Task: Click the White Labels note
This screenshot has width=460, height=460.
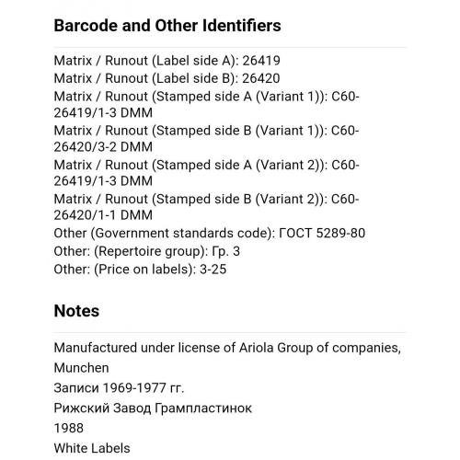Action: click(x=92, y=448)
